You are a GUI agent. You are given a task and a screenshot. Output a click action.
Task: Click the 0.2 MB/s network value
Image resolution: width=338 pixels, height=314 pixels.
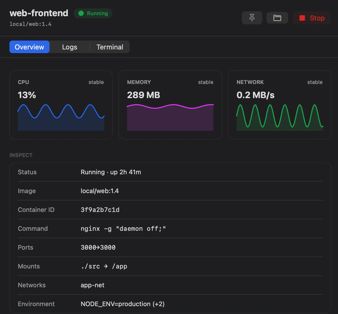pos(255,95)
